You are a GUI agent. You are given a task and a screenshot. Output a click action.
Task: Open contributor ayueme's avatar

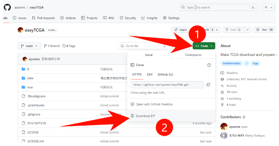(x=224, y=127)
